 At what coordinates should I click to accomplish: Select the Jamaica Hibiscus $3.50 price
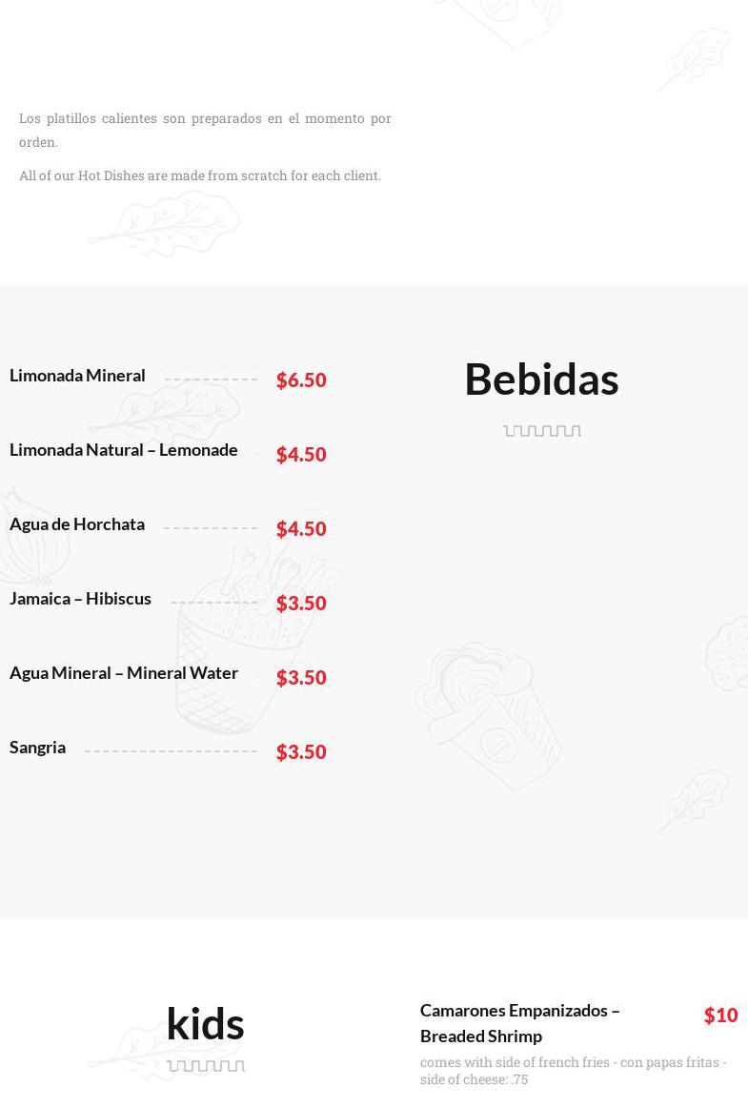(x=301, y=603)
